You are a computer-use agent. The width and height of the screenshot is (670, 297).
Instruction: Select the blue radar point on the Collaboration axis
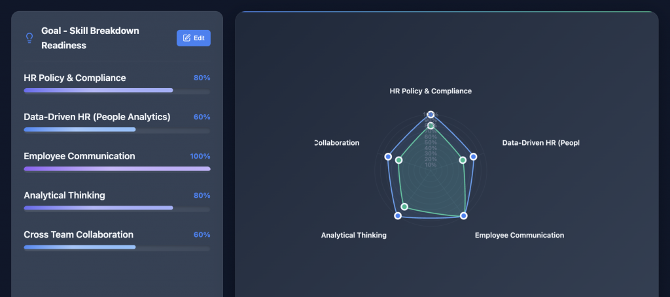(x=388, y=157)
